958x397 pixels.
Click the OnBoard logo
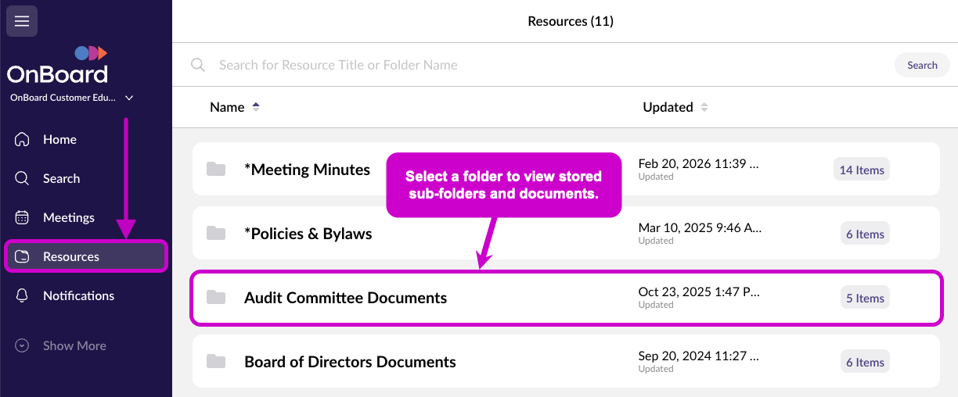58,66
